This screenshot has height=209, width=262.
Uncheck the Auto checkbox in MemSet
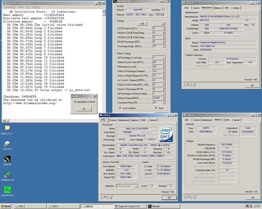coord(157,108)
